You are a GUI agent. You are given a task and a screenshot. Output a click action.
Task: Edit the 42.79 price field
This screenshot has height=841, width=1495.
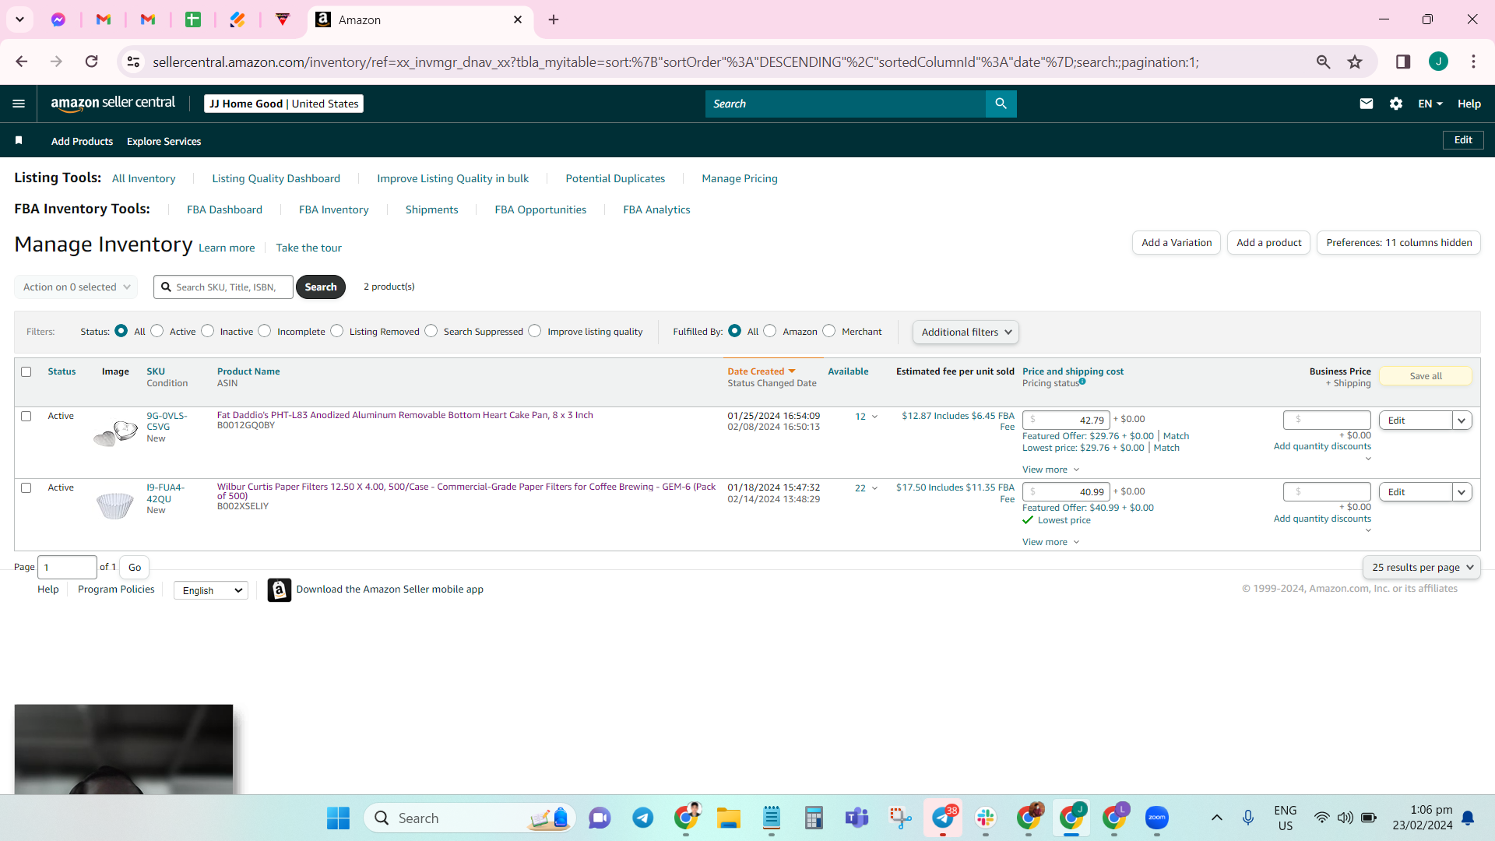coord(1066,420)
